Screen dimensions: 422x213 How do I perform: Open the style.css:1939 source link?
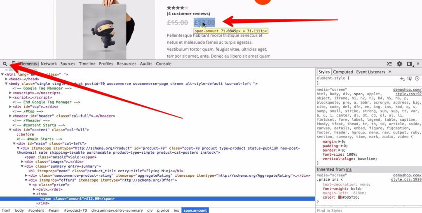(x=406, y=179)
